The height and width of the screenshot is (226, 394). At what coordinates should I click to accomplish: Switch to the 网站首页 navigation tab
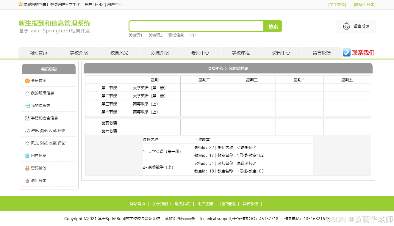point(38,52)
